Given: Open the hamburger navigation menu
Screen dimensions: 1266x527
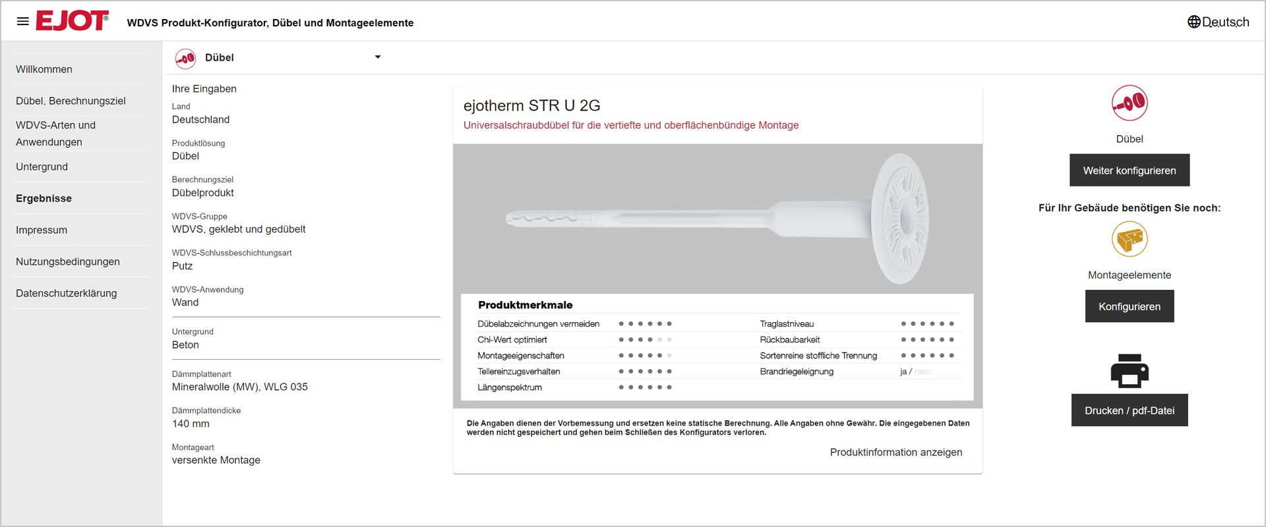Looking at the screenshot, I should click(22, 22).
